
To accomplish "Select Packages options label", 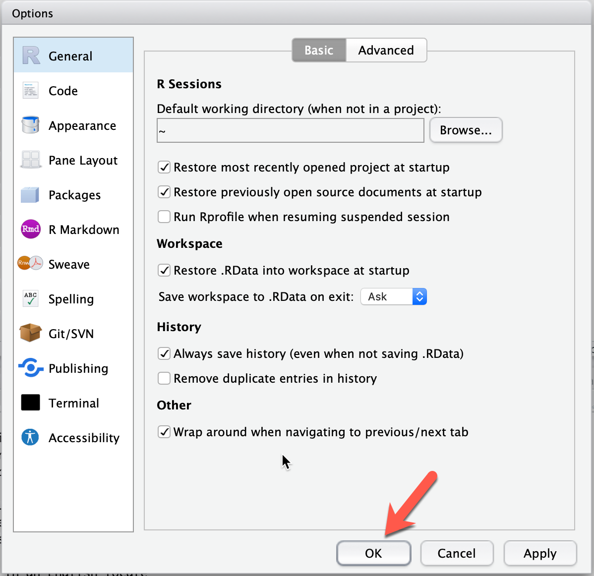I will click(x=75, y=195).
